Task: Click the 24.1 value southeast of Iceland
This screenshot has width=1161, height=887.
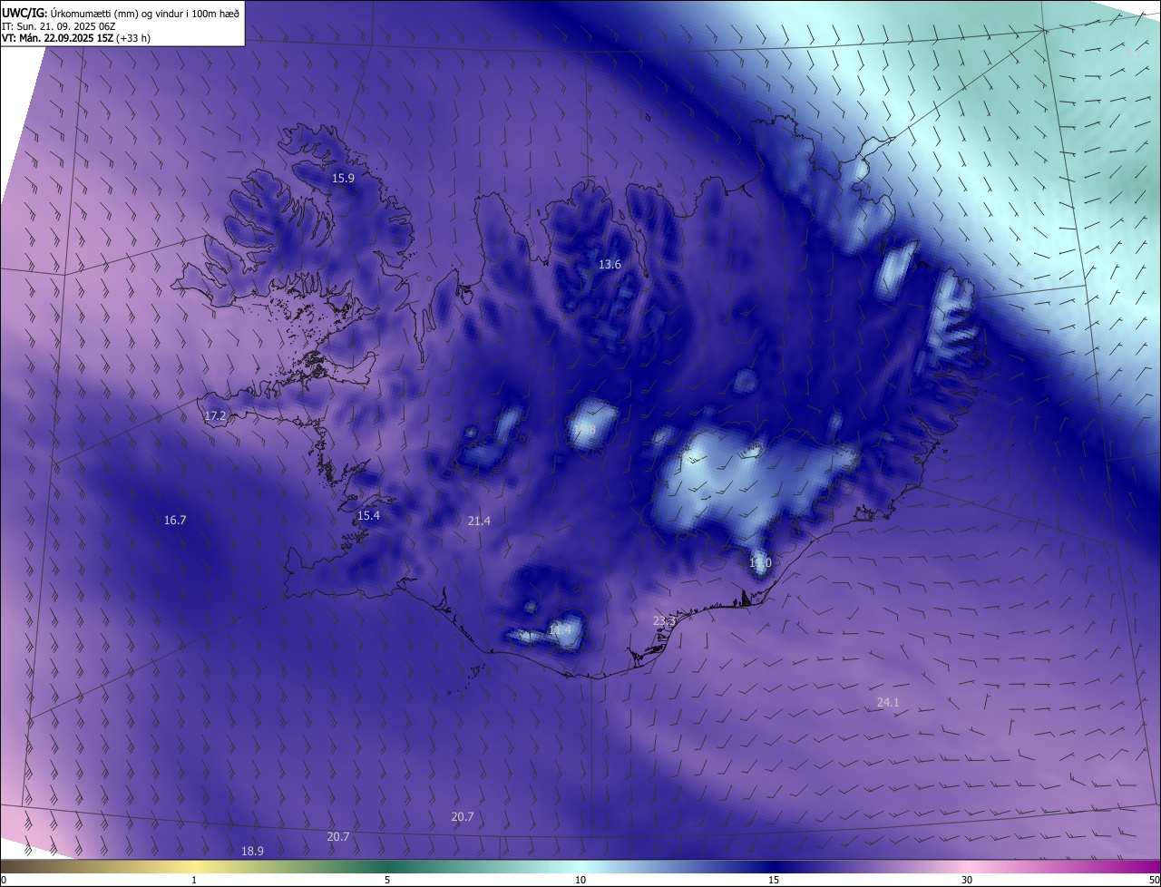Action: pos(888,703)
